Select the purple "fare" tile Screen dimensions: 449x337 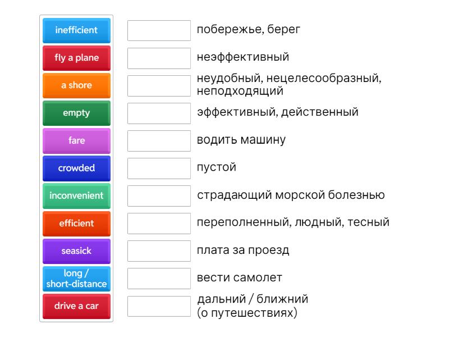pyautogui.click(x=76, y=140)
